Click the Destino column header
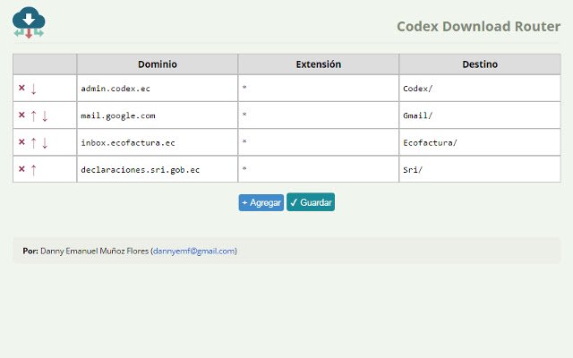Viewport: 573px width, 358px height. click(480, 64)
